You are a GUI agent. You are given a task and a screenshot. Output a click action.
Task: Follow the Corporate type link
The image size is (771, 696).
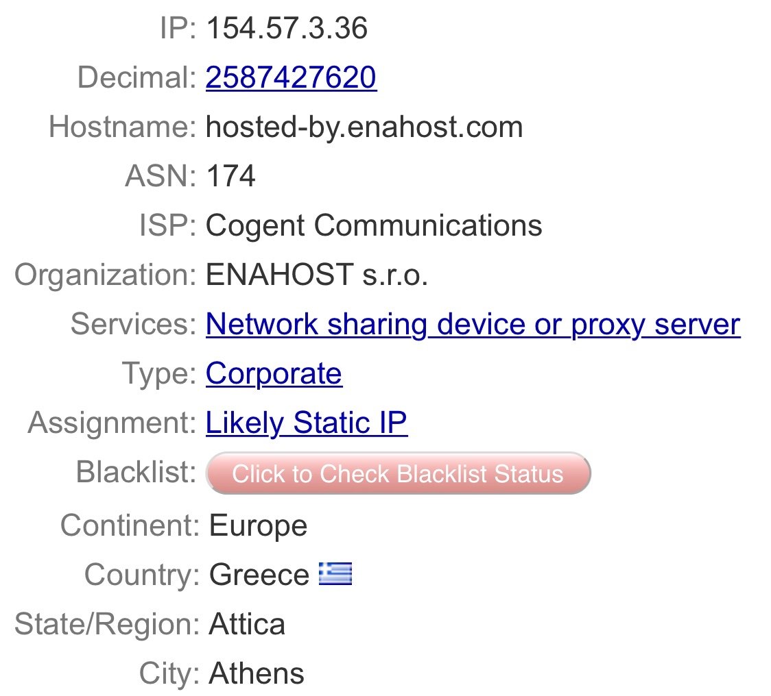click(274, 373)
